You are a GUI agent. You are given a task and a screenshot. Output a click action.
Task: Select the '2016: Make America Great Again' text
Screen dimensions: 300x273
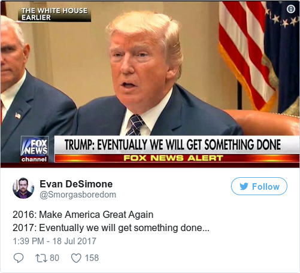tap(83, 215)
